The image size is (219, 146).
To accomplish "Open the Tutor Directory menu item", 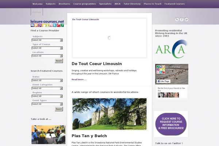I will (132, 4).
